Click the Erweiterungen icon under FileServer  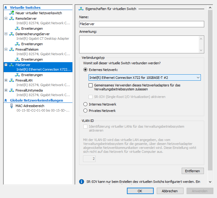click(17, 75)
